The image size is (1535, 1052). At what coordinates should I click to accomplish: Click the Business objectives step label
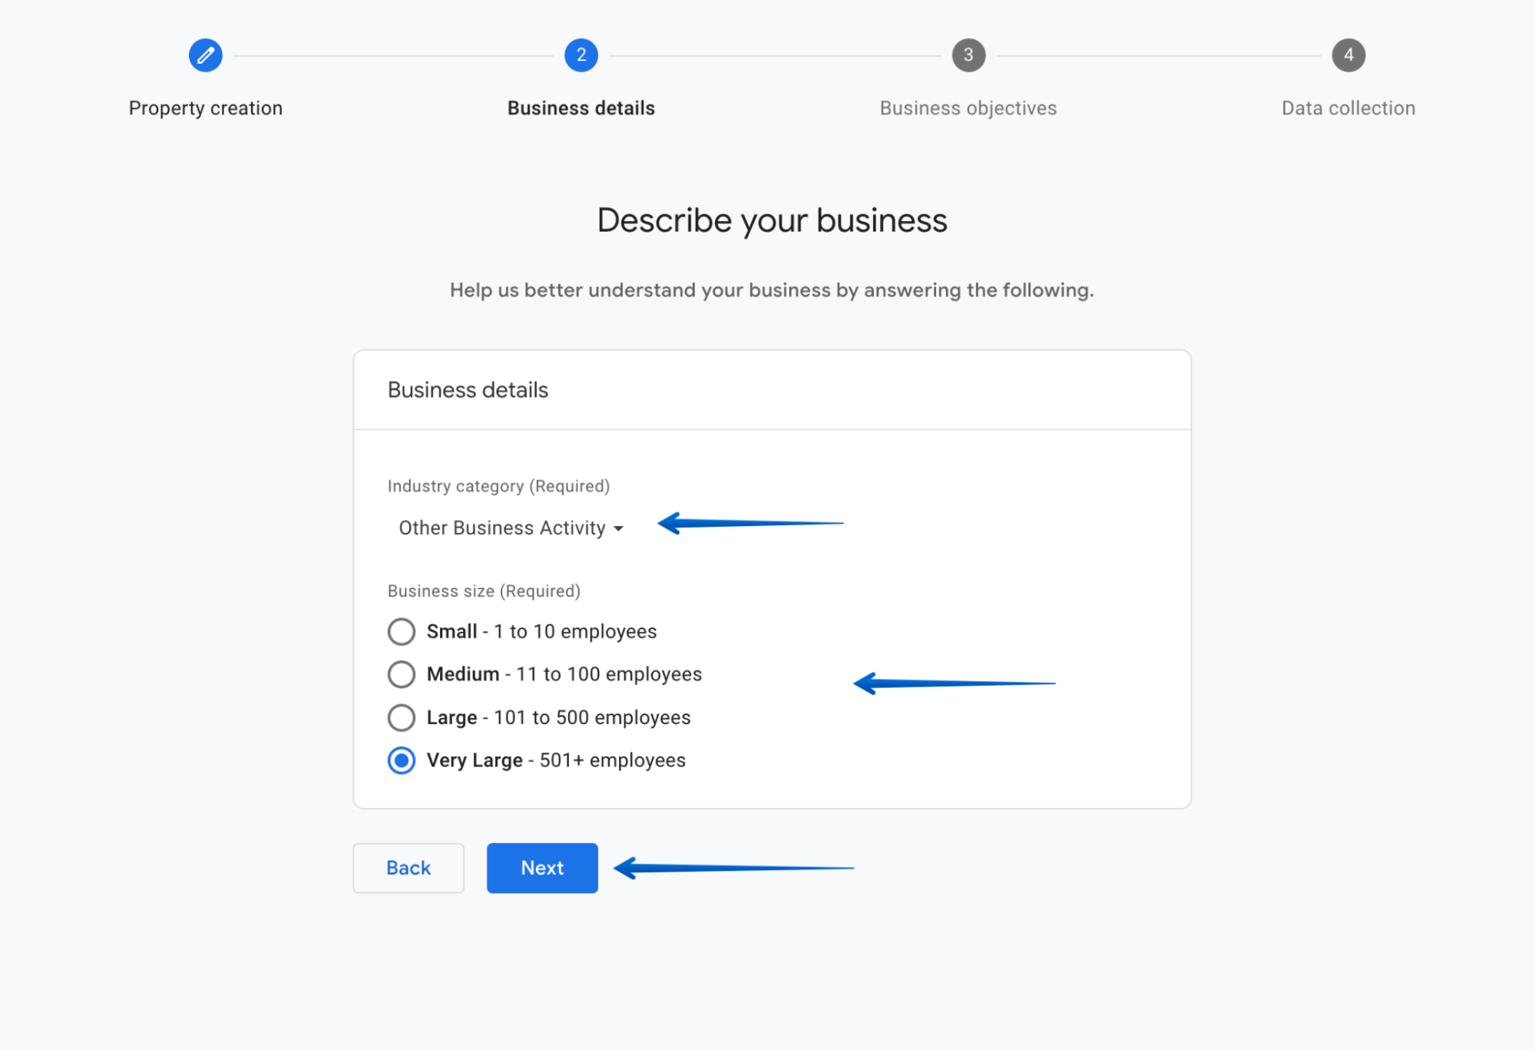point(968,108)
